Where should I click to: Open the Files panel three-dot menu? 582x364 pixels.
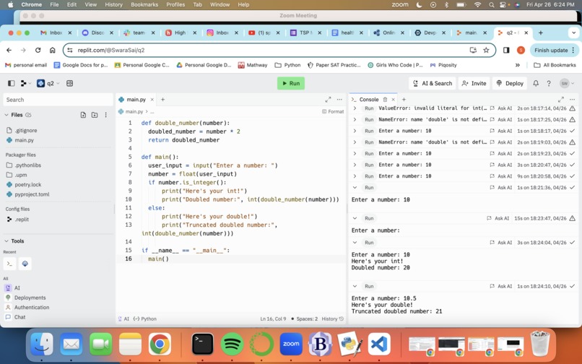[105, 115]
